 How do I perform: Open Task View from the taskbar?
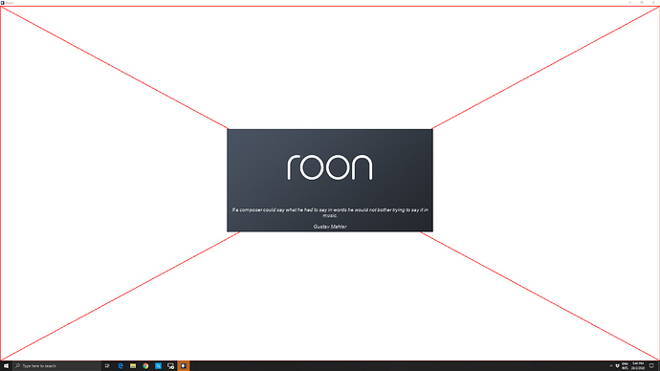click(107, 366)
